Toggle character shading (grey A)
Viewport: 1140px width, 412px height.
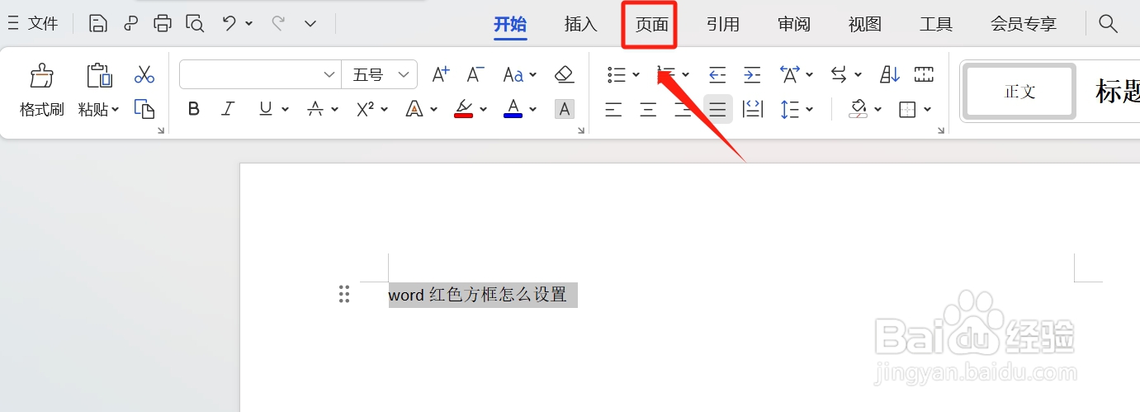coord(565,108)
